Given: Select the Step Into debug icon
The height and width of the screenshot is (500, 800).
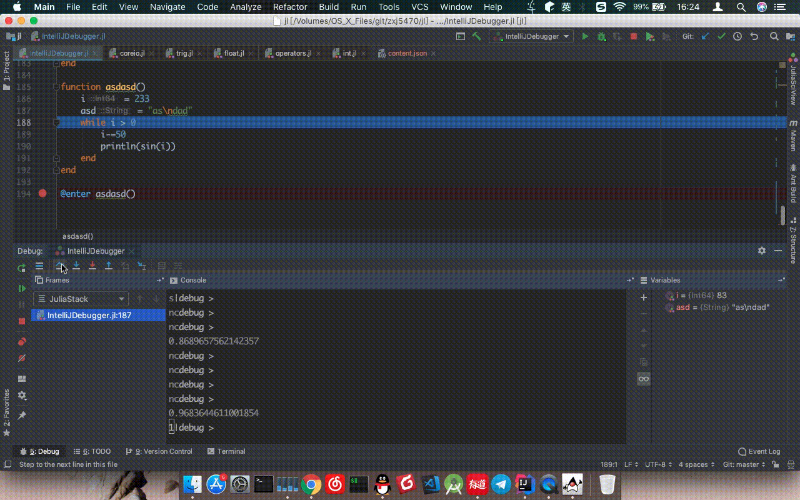Looking at the screenshot, I should point(76,266).
